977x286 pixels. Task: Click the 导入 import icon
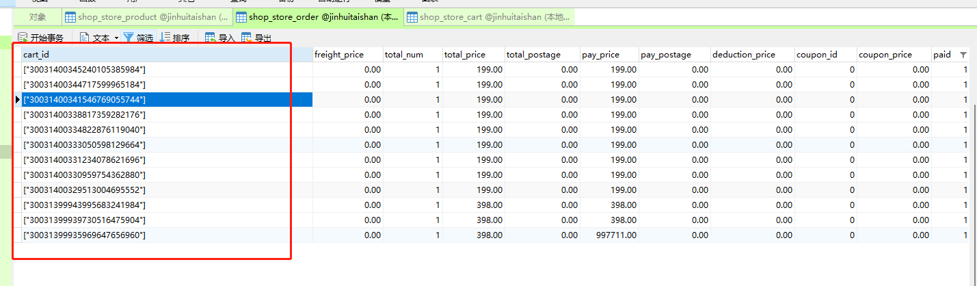[210, 38]
